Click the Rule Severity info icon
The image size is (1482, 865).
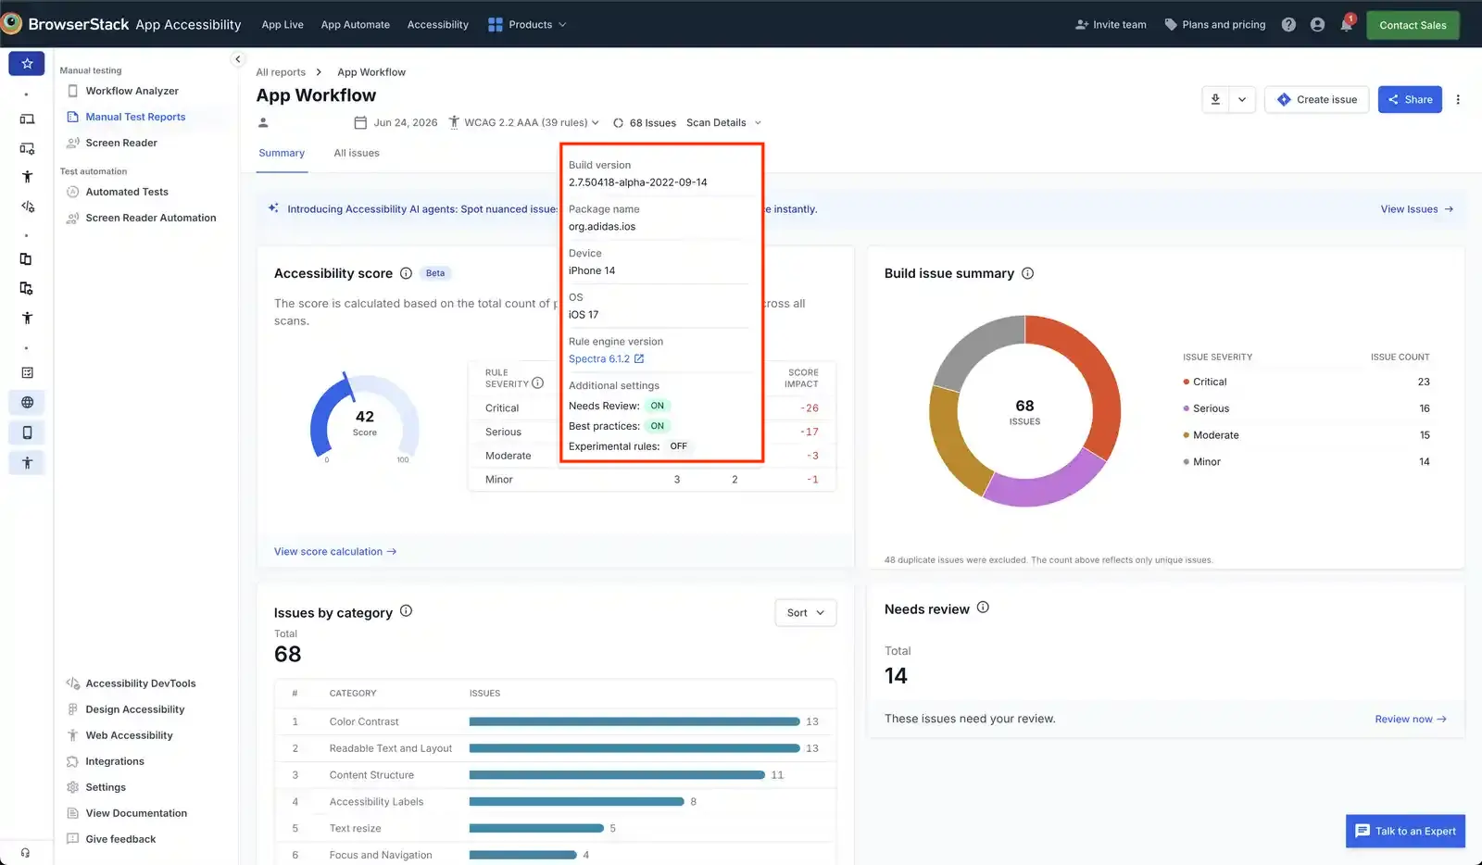pos(537,382)
